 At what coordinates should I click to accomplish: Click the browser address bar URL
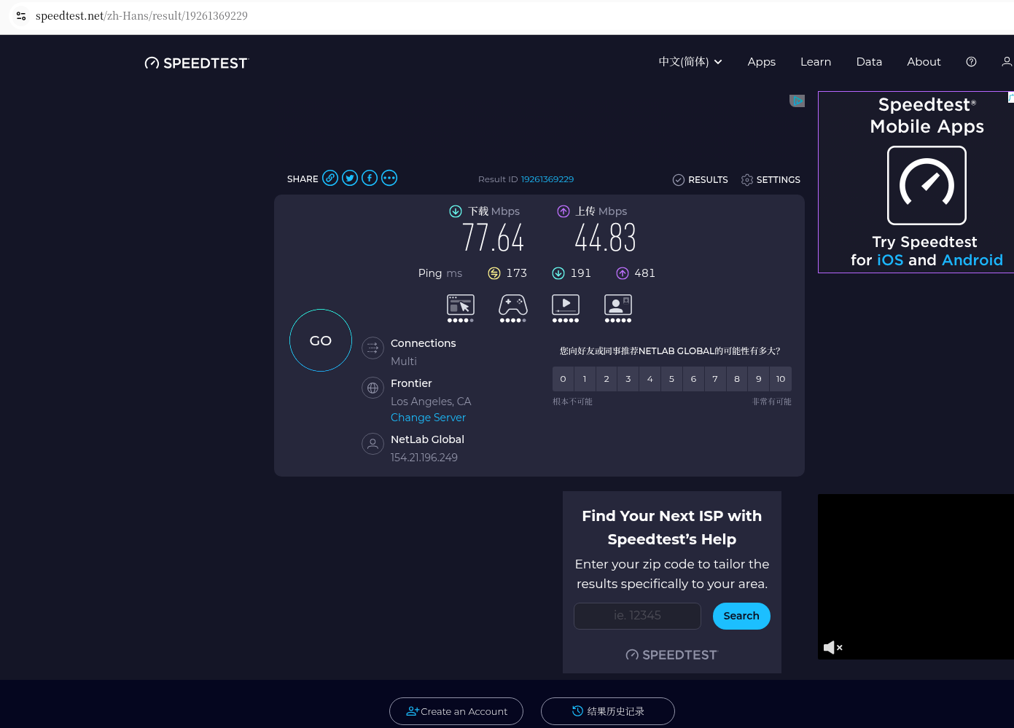coord(141,15)
